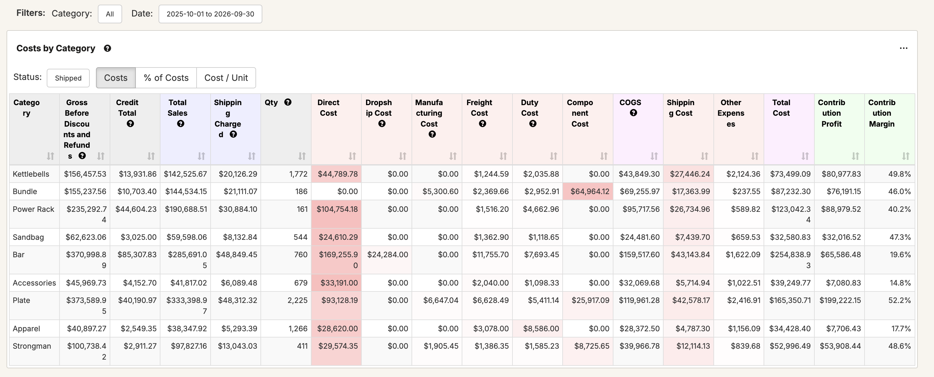The width and height of the screenshot is (934, 377).
Task: Sort by the Direct Cost column arrows
Action: tap(352, 156)
